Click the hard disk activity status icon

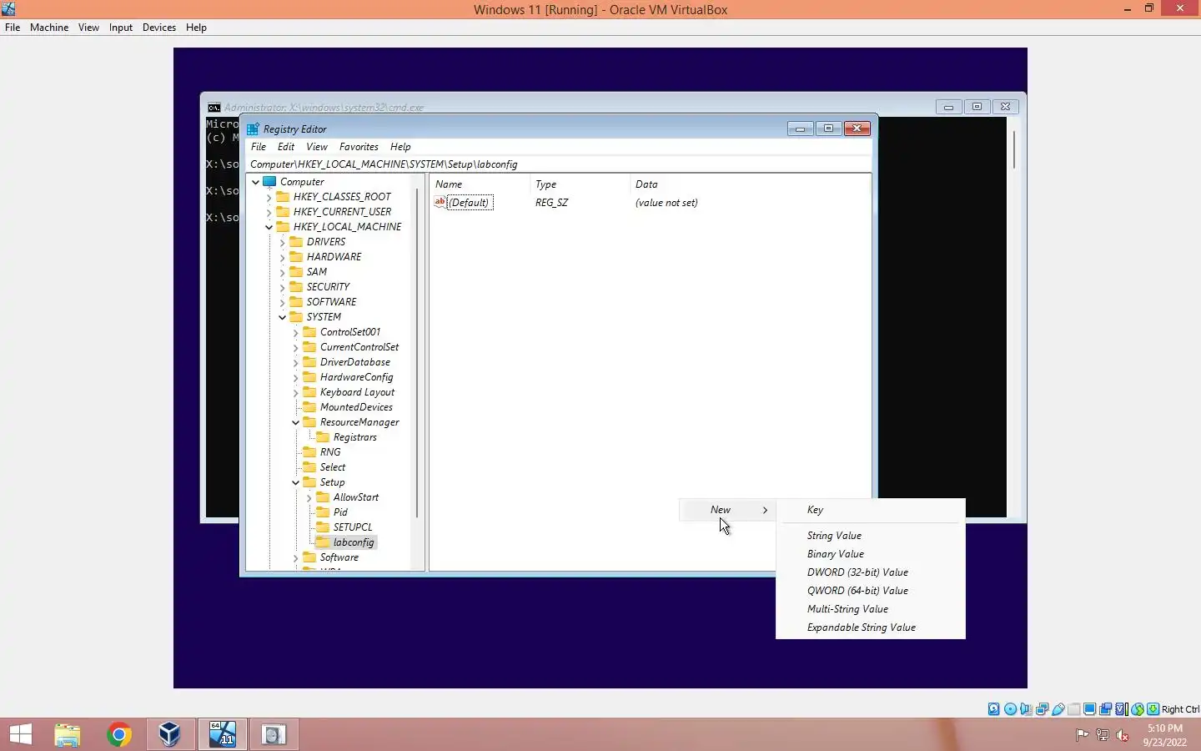(x=994, y=709)
